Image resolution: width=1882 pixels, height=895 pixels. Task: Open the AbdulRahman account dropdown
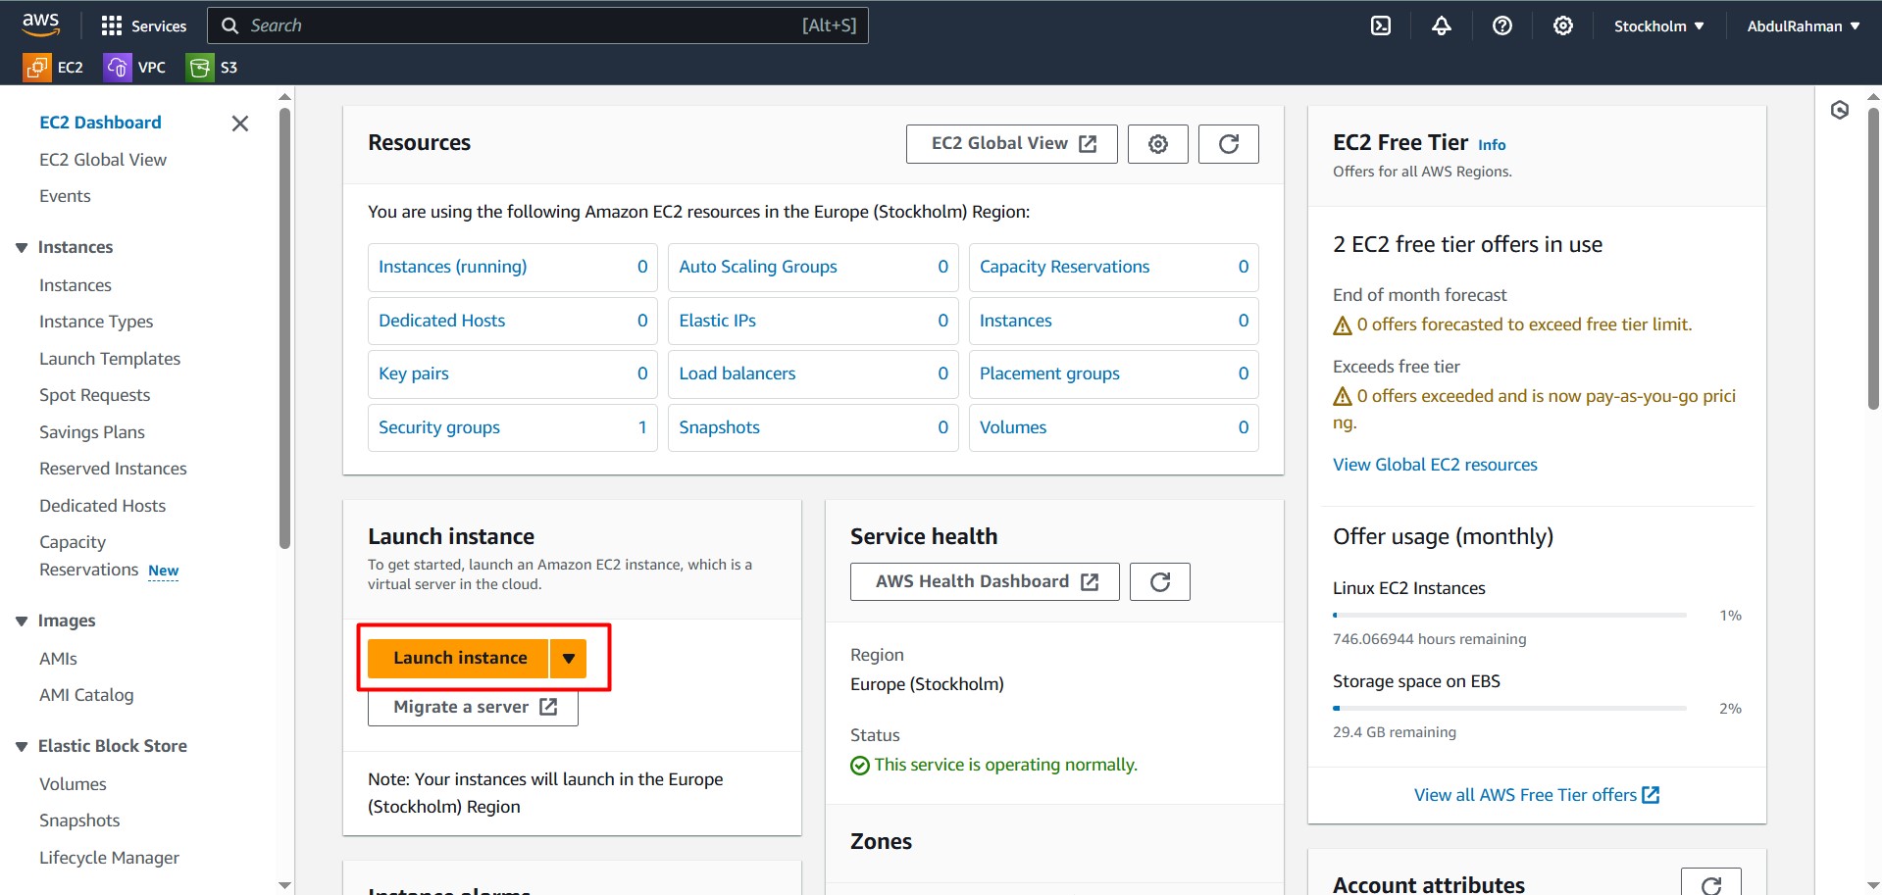tap(1803, 26)
